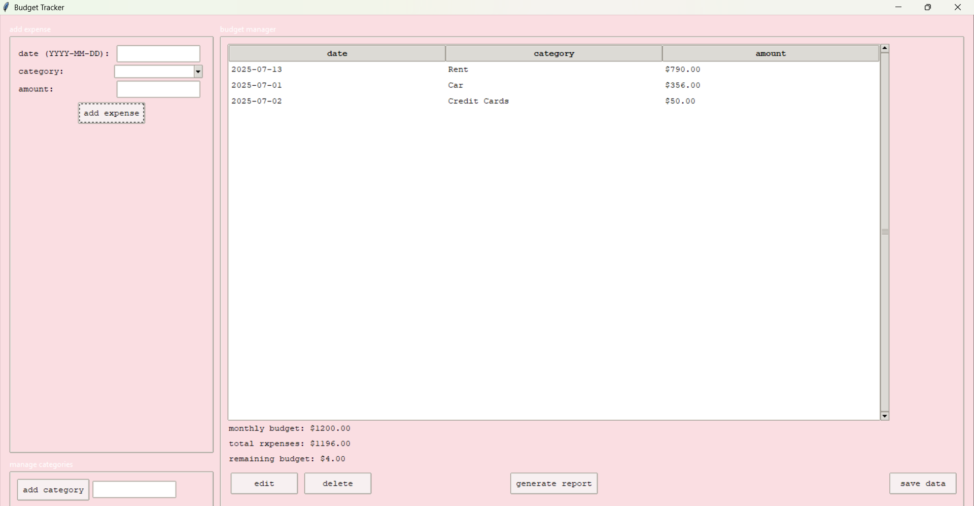This screenshot has width=974, height=506.
Task: Click the add category button
Action: 53,490
